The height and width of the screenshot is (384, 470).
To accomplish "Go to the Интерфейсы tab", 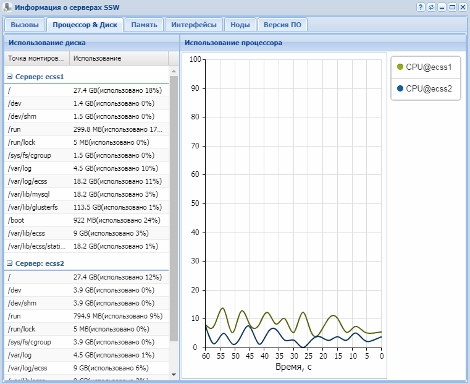I will (x=193, y=25).
